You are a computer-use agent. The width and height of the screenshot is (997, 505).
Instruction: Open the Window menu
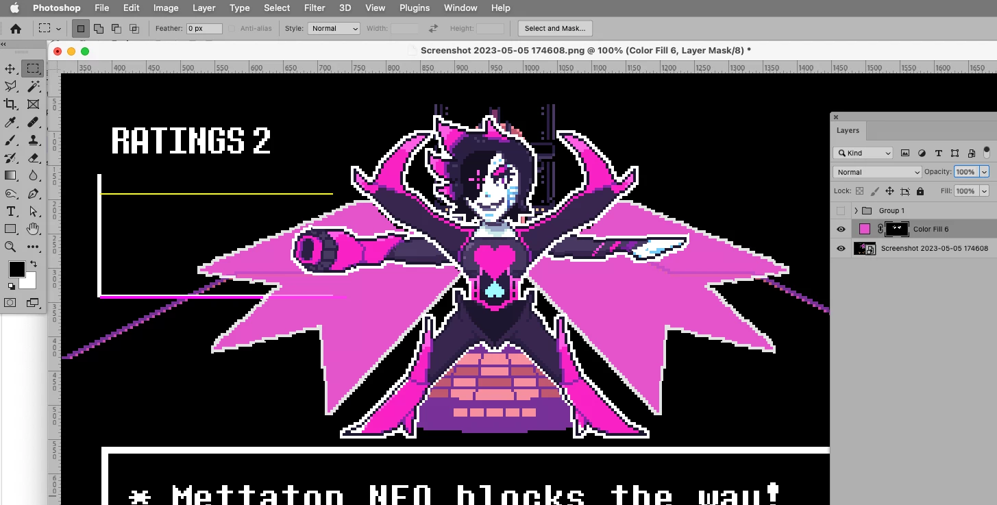pos(460,8)
